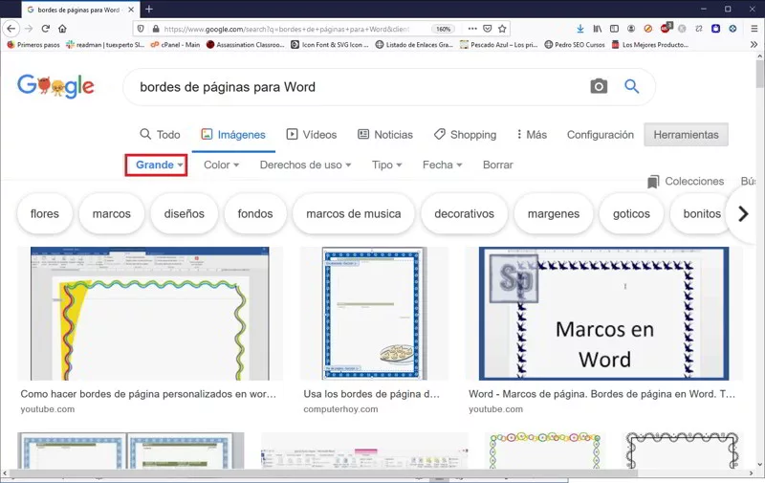The image size is (765, 483).
Task: Select the 'diseños' suggestion chip
Action: (185, 213)
